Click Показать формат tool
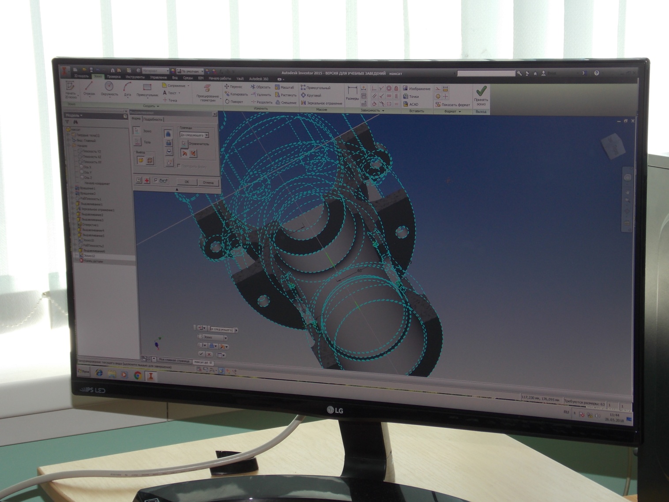669x502 pixels. pos(453,105)
